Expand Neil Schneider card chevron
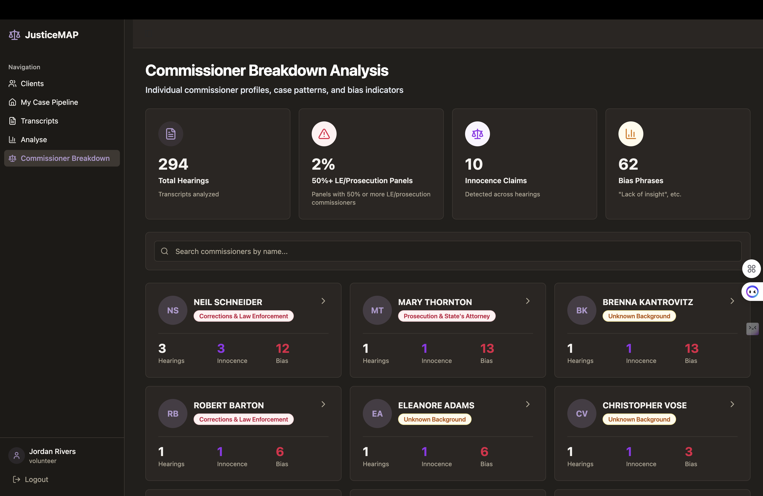 coord(323,301)
